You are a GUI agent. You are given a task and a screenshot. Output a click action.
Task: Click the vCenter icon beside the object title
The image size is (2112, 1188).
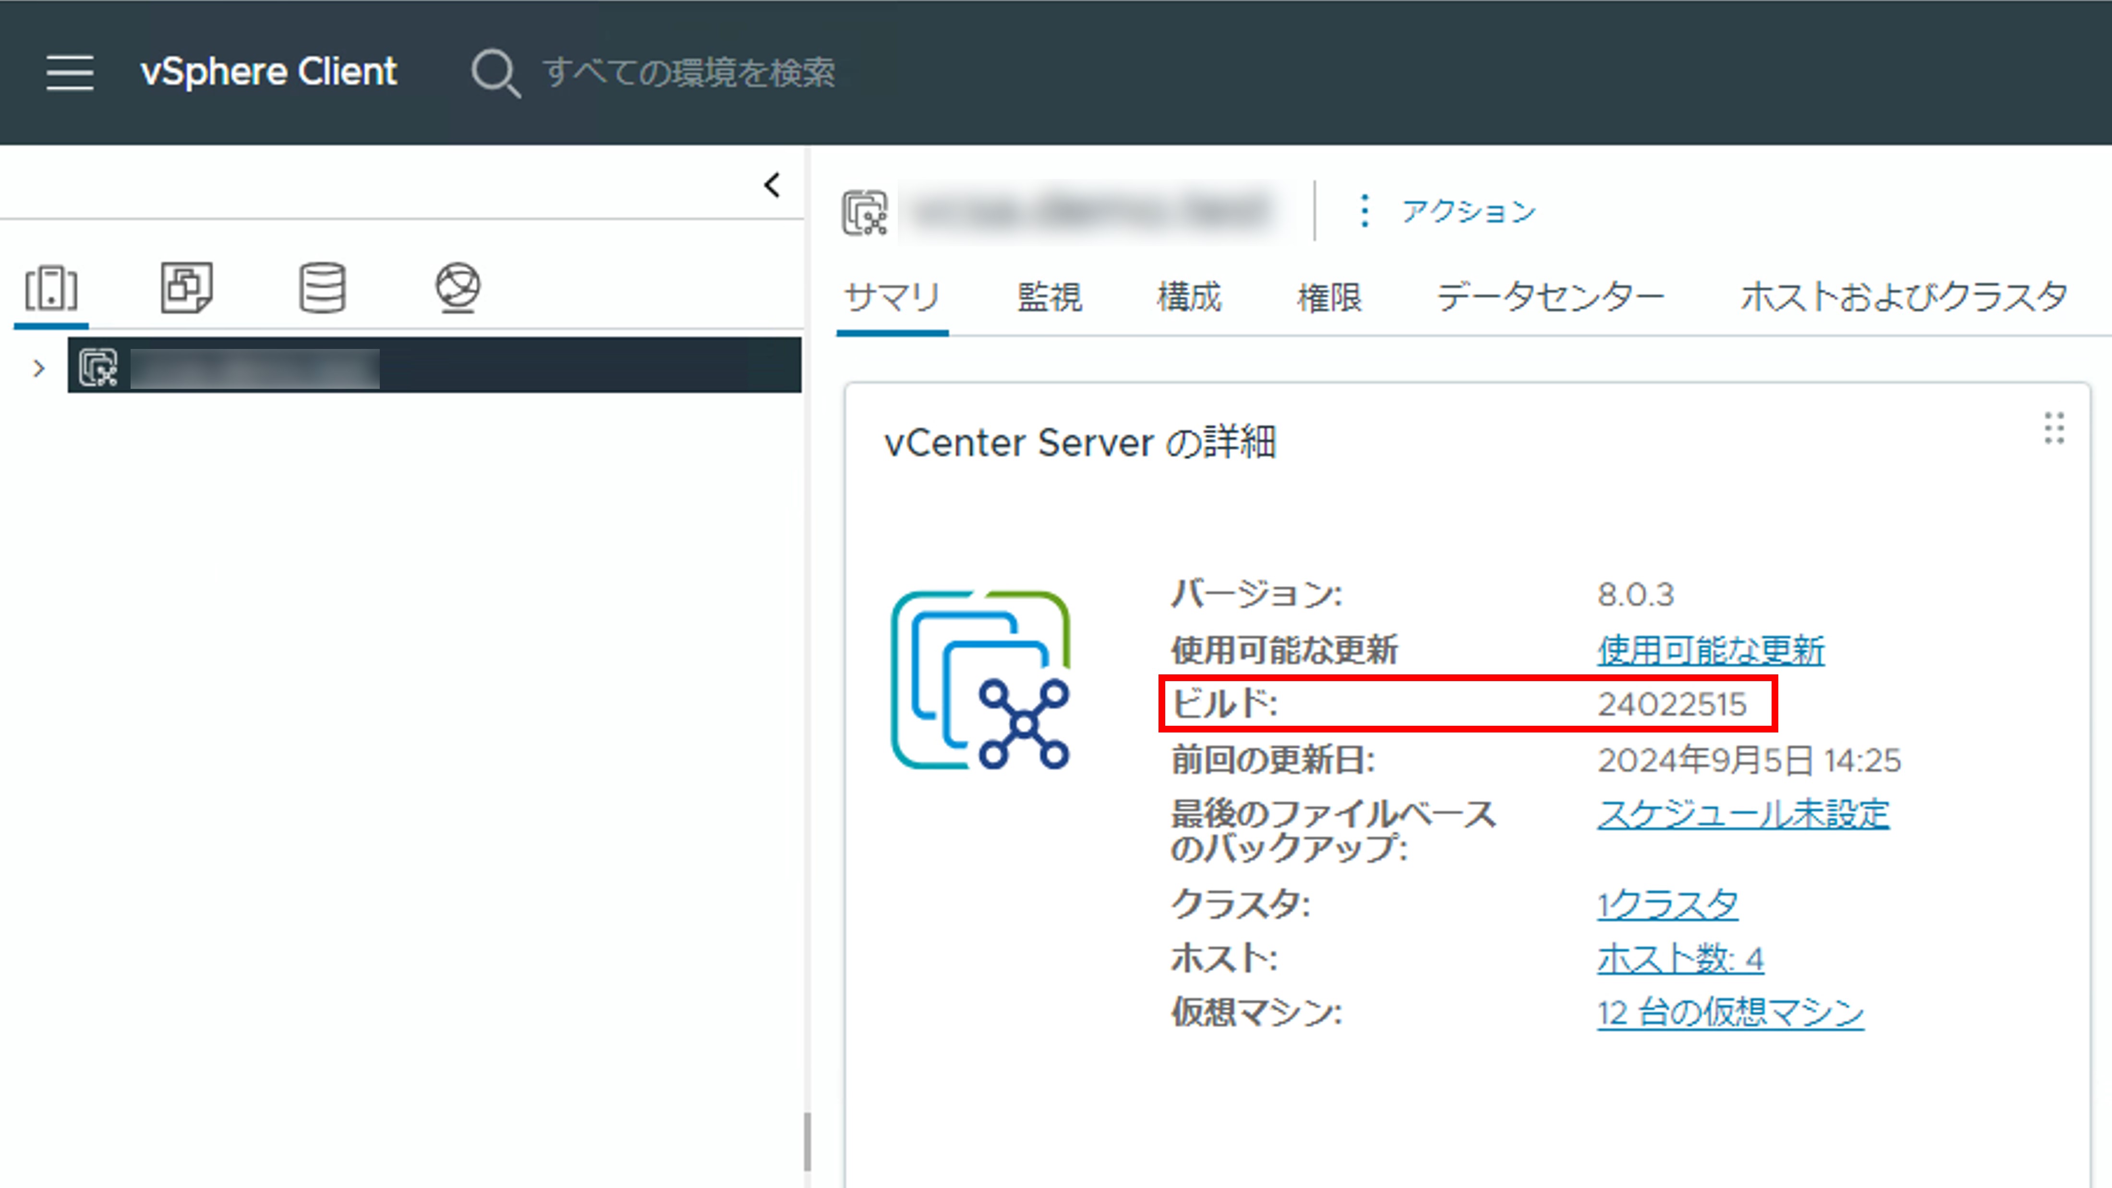tap(865, 212)
